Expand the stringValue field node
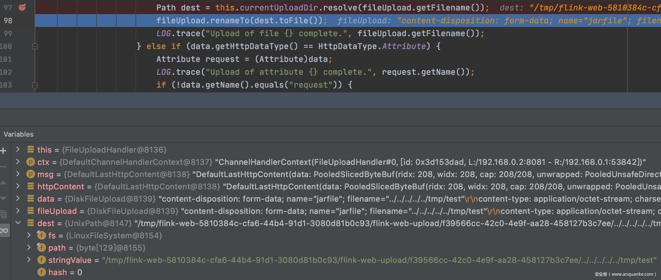Screen dimensions: 661x280 pyautogui.click(x=29, y=260)
